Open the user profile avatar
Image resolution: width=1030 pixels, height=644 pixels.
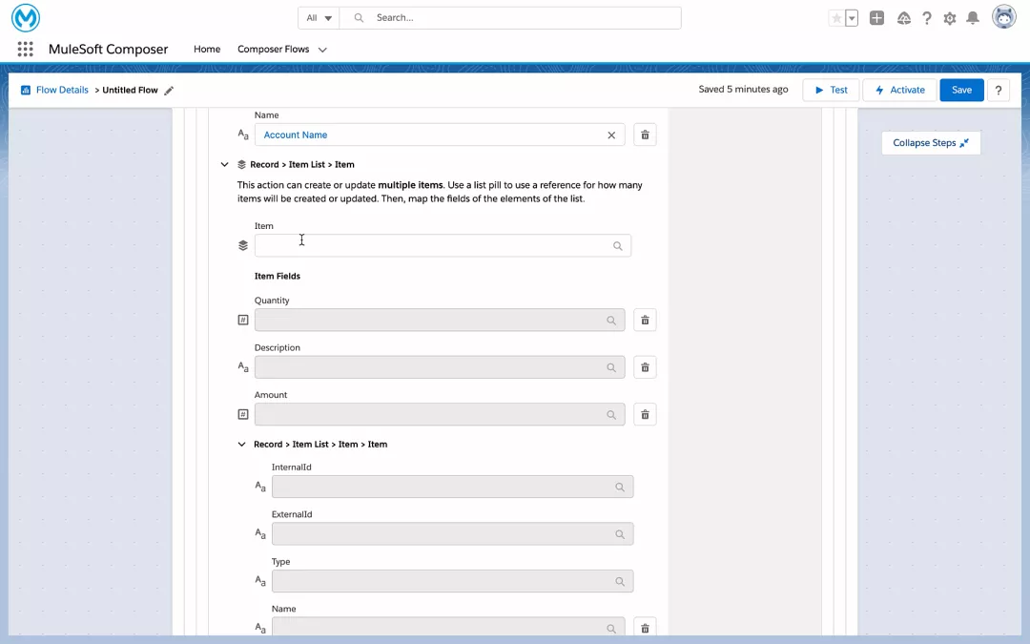(x=1003, y=18)
